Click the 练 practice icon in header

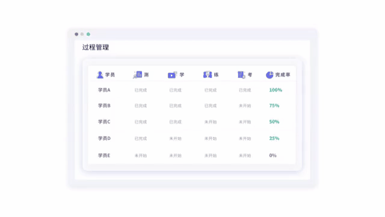208,75
